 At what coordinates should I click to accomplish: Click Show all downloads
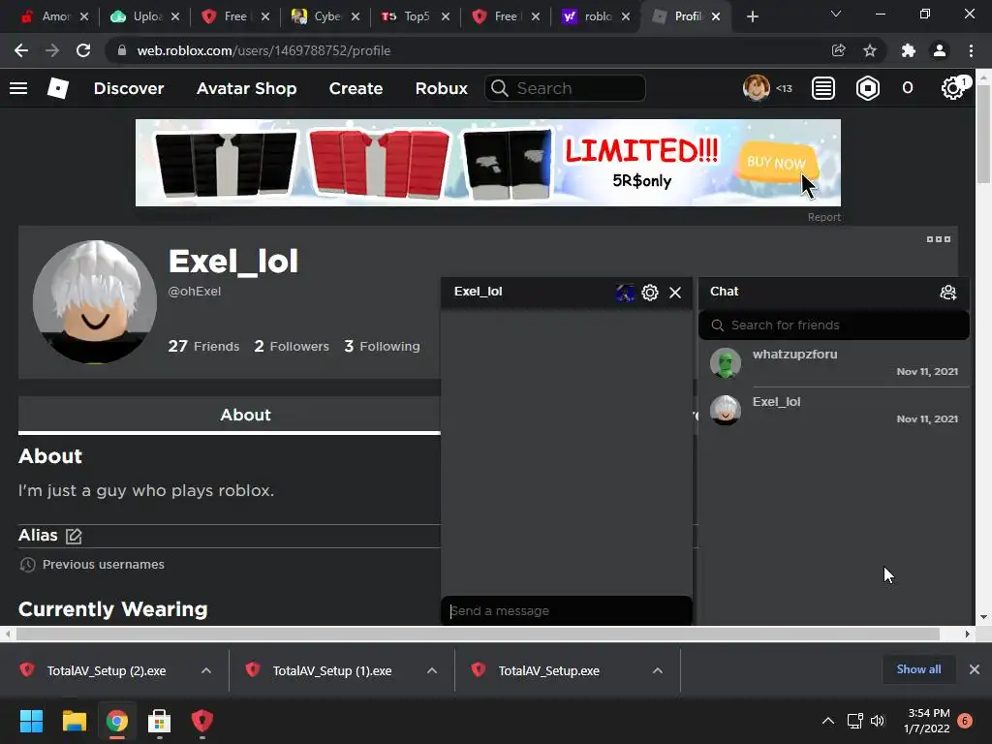tap(918, 669)
